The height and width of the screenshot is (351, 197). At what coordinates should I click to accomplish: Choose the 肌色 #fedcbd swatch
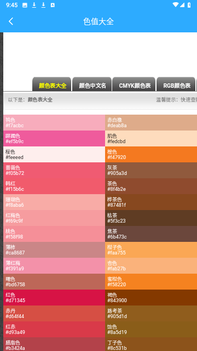(x=151, y=139)
